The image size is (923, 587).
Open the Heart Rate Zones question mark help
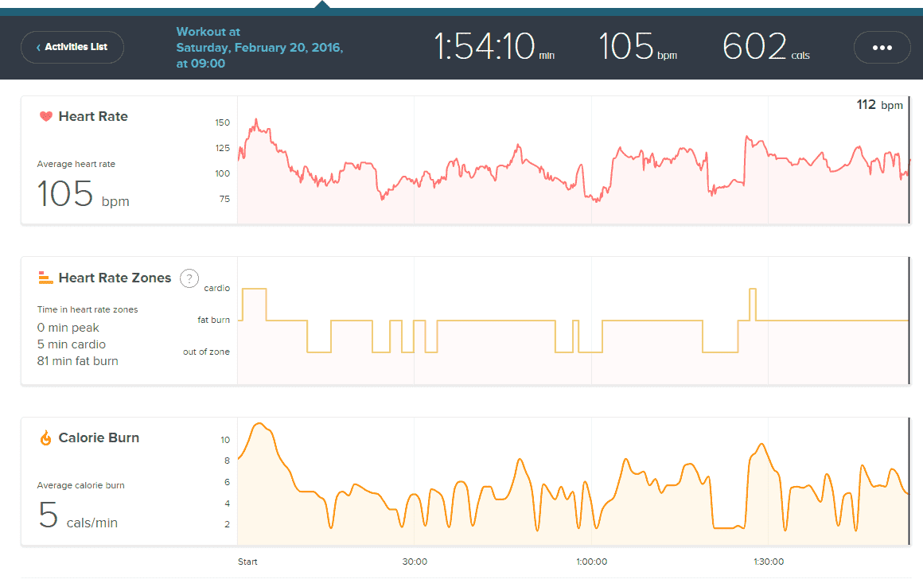tap(189, 278)
